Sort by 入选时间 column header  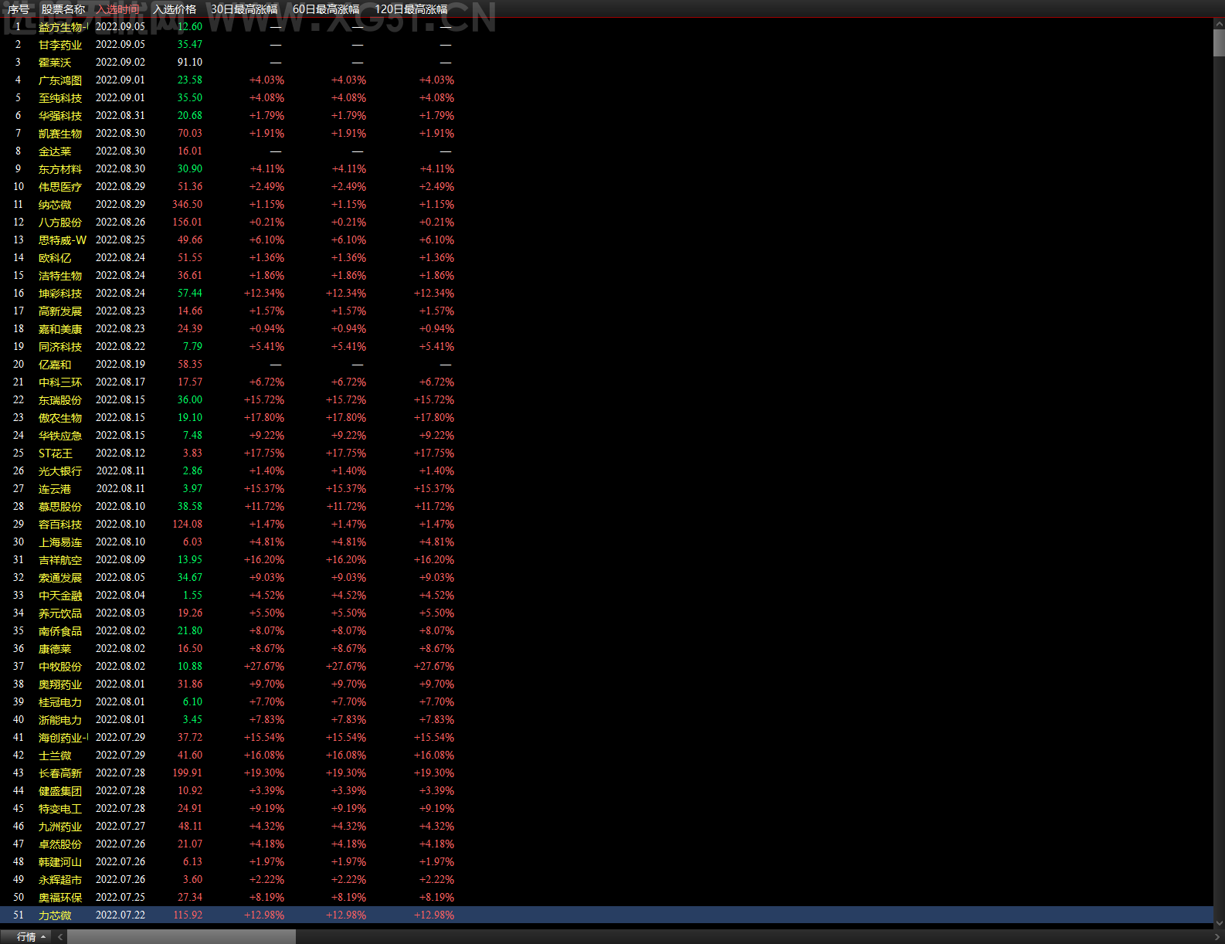pyautogui.click(x=118, y=9)
